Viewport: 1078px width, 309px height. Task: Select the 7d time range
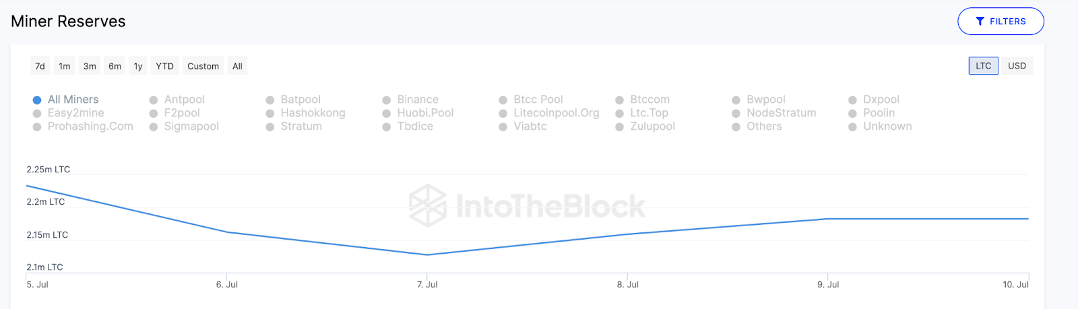pyautogui.click(x=40, y=66)
